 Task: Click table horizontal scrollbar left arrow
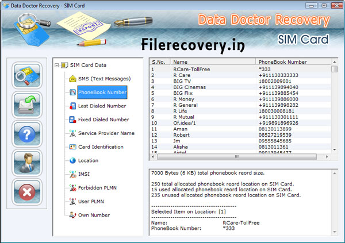point(153,157)
